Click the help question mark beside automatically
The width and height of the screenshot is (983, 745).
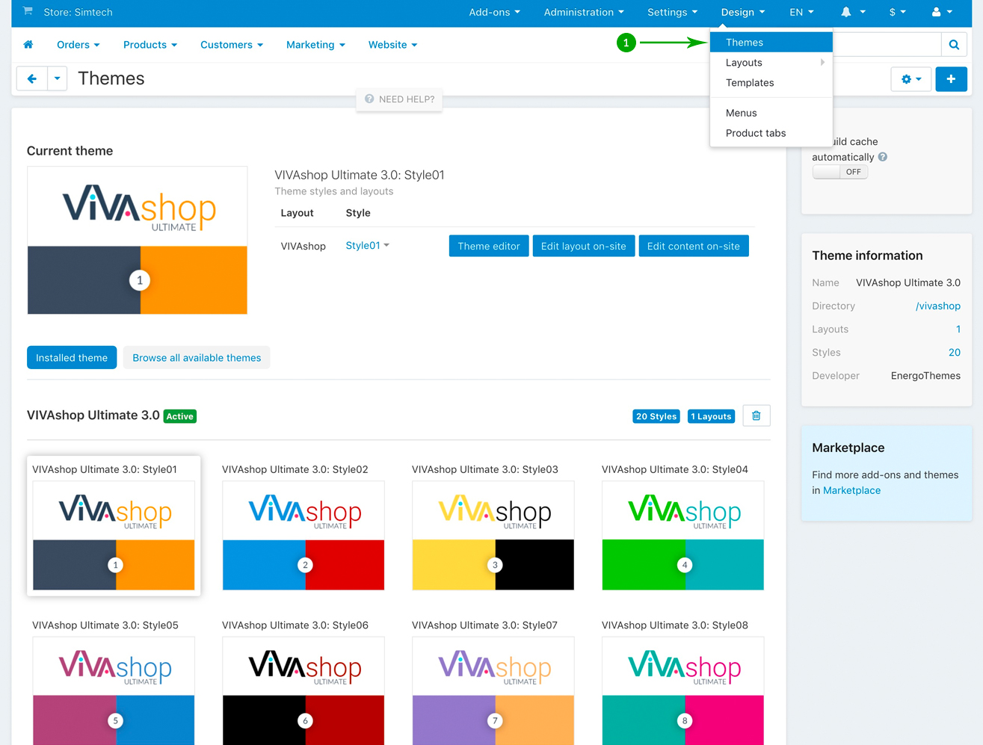coord(883,157)
